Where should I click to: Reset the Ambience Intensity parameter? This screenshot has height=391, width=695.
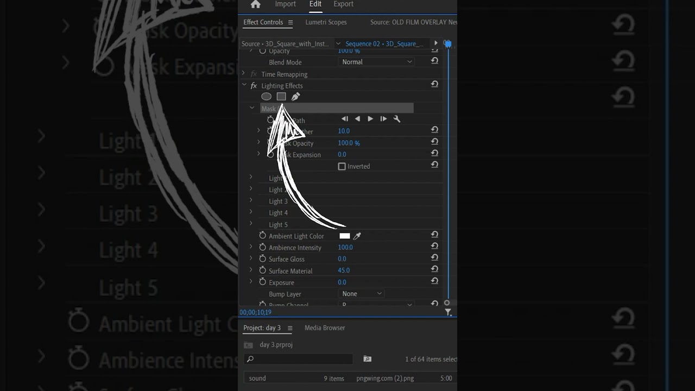coord(434,246)
